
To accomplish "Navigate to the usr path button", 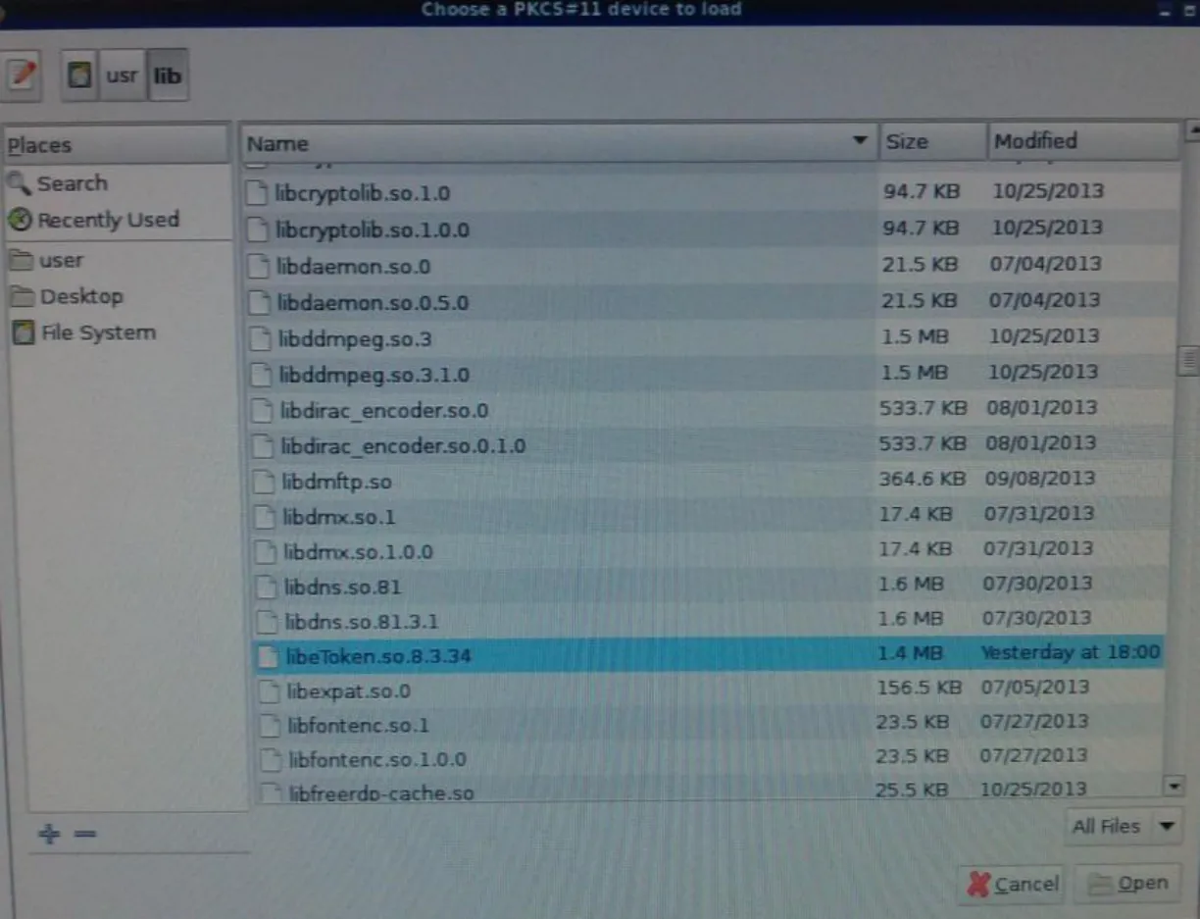I will (122, 77).
